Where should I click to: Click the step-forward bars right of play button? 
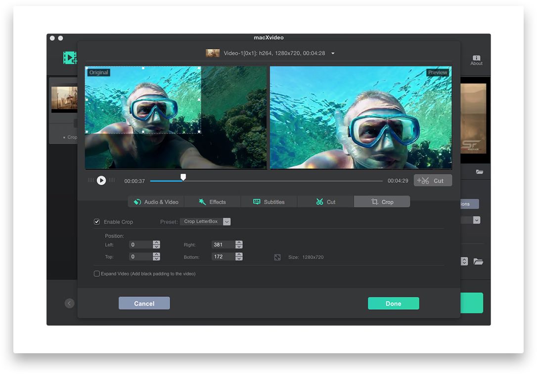click(x=112, y=180)
